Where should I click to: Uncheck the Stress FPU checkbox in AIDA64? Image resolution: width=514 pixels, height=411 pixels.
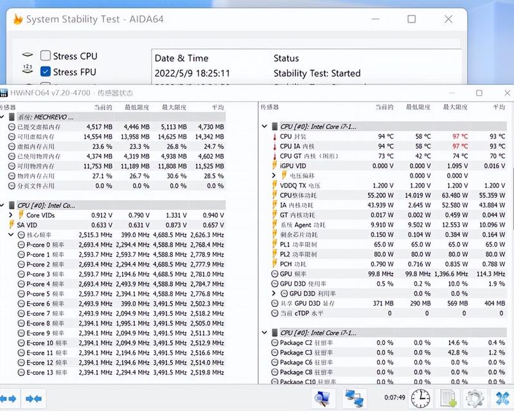coord(45,71)
